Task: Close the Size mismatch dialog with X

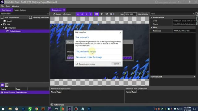Action: [x=120, y=32]
